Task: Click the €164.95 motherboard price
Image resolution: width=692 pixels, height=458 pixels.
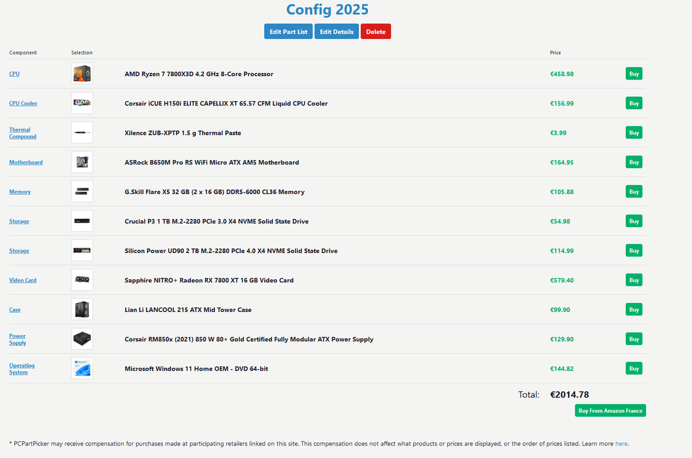Action: coord(562,163)
